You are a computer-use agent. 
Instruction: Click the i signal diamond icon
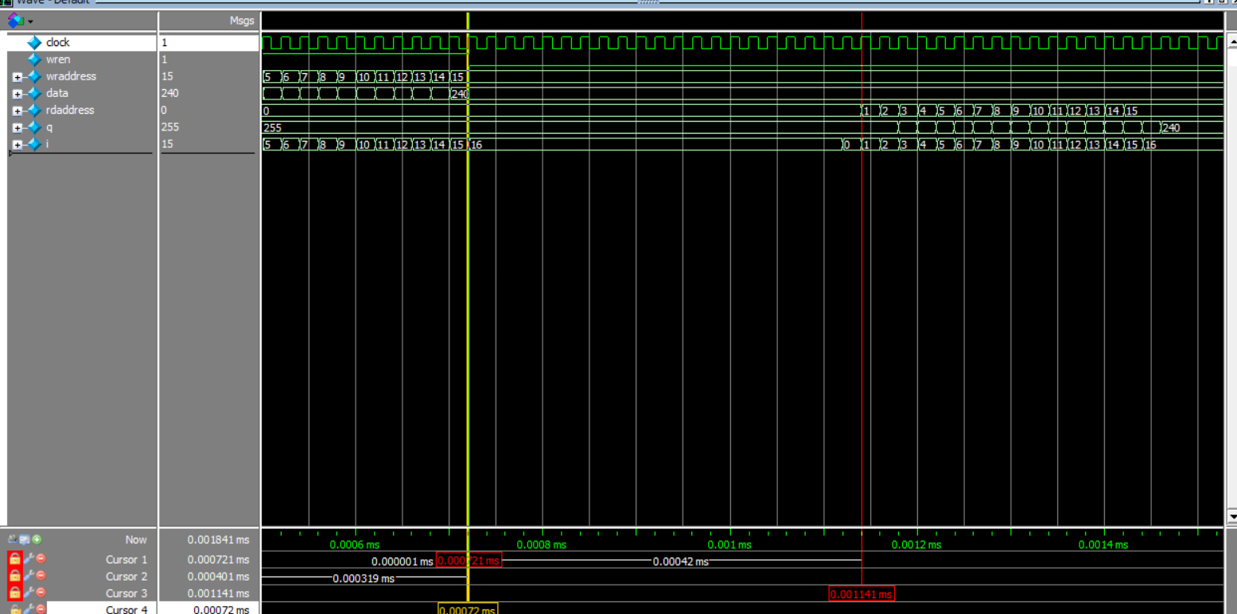33,144
